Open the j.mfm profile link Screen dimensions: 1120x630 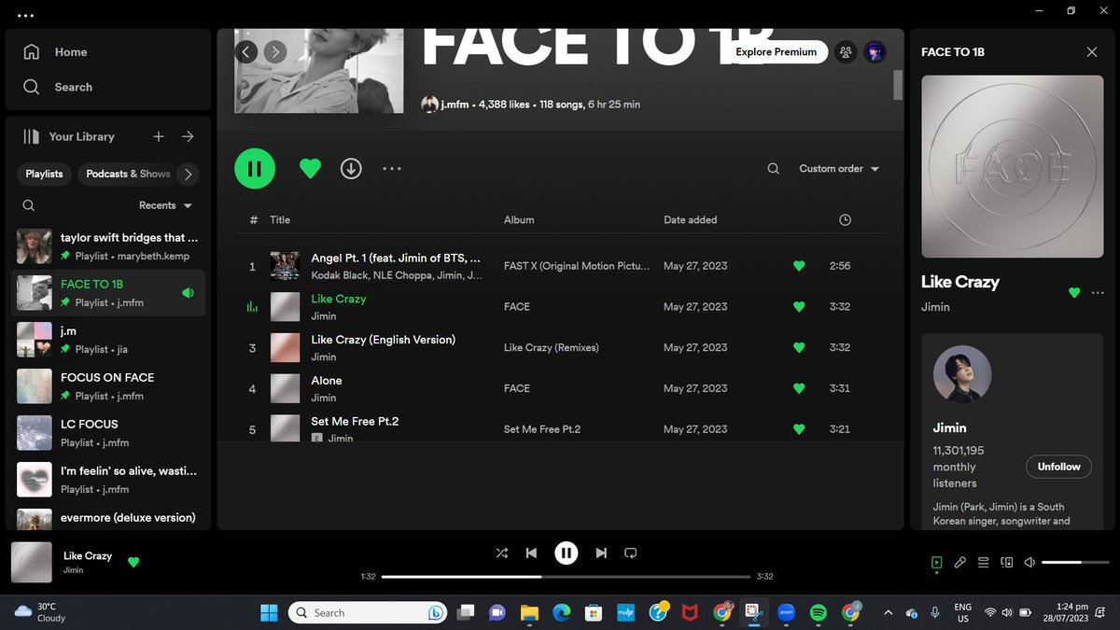(x=455, y=105)
